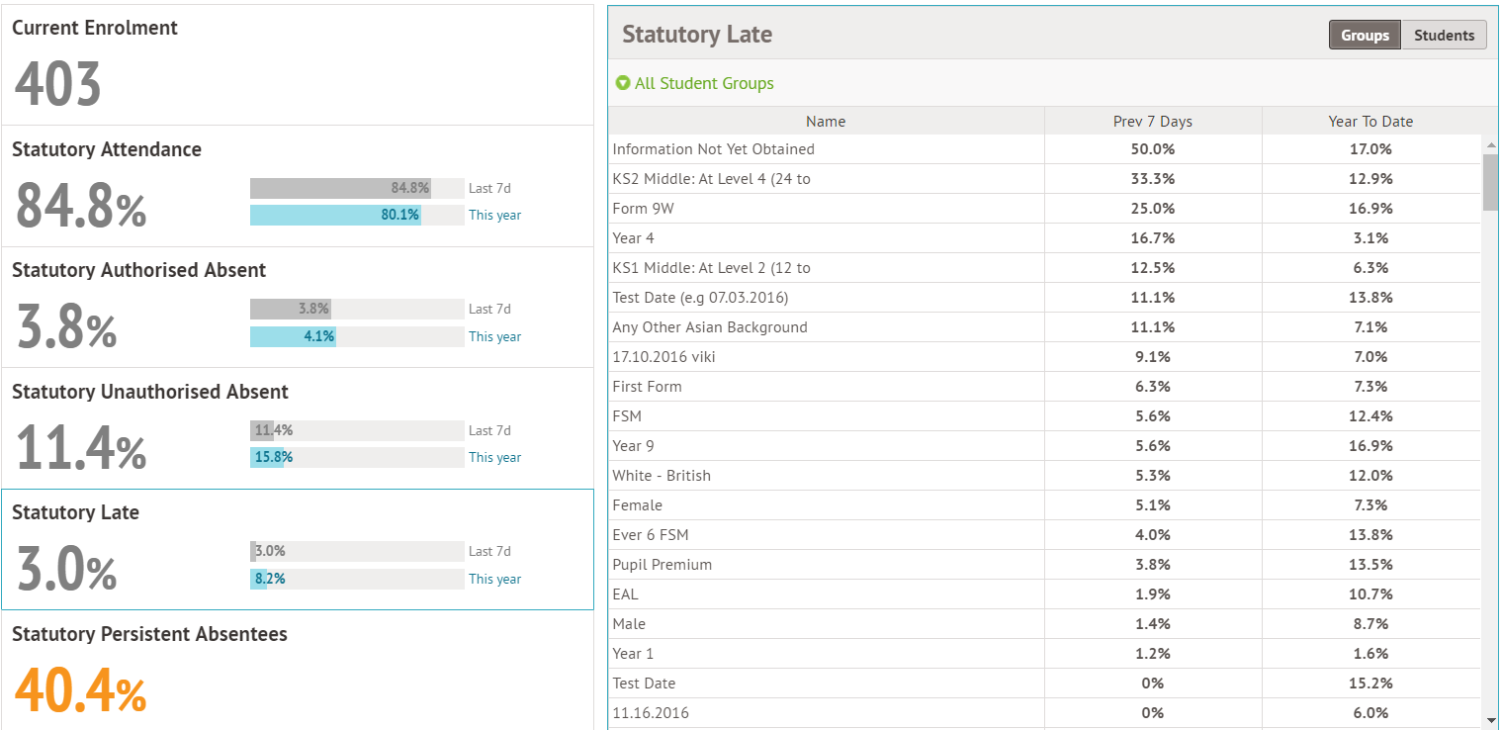
Task: Open the Information Not Yet Obtained row
Action: click(1044, 149)
